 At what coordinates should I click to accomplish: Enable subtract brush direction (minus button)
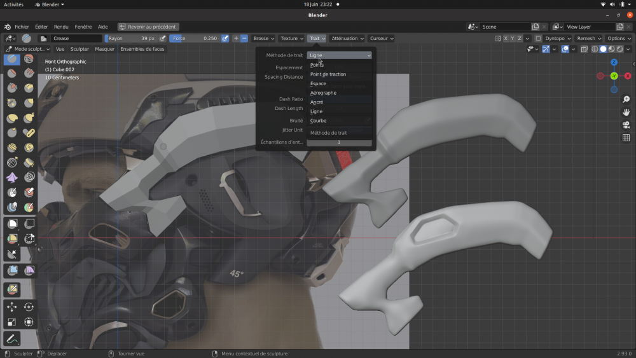point(244,38)
